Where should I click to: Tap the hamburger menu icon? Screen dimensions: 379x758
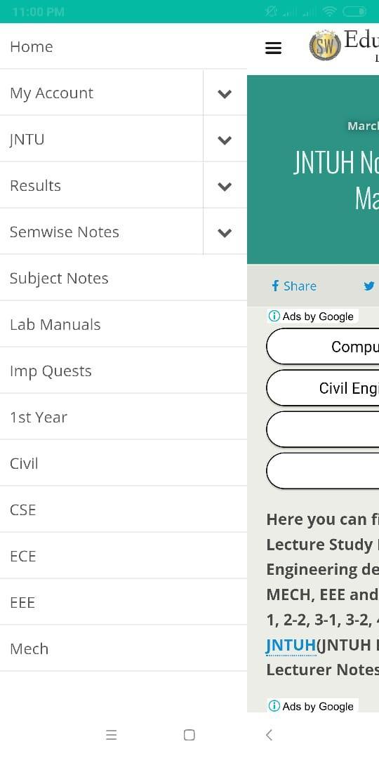[x=273, y=48]
